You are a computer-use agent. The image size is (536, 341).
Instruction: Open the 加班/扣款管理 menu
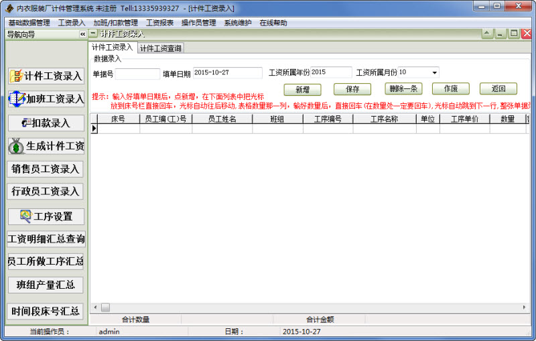pyautogui.click(x=115, y=23)
